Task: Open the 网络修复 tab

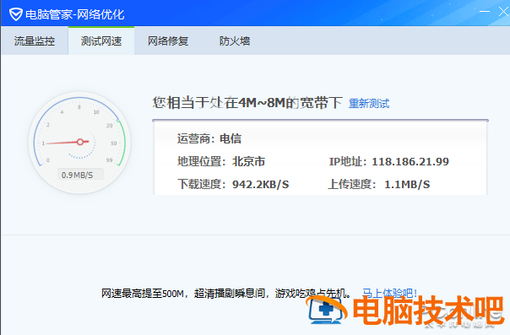Action: pos(168,41)
